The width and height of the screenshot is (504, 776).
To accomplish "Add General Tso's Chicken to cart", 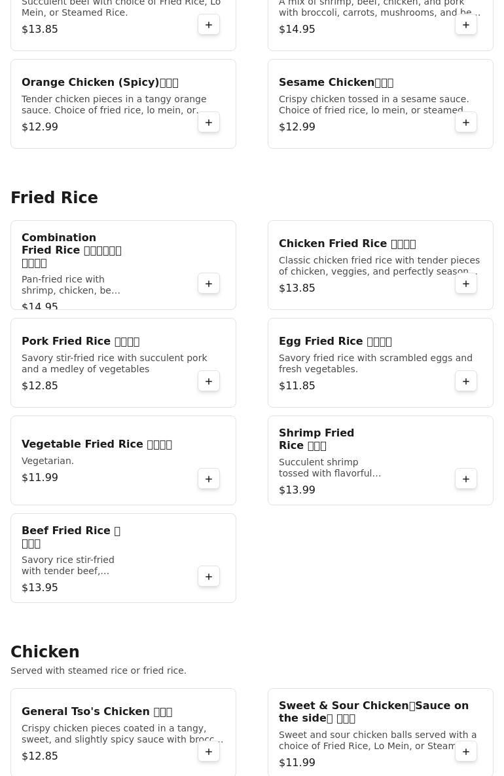I will coord(209,752).
